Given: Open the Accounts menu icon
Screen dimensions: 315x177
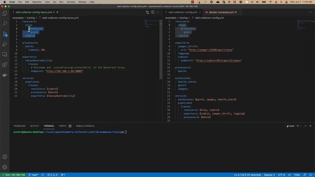Looking at the screenshot, I should pyautogui.click(x=4, y=157).
